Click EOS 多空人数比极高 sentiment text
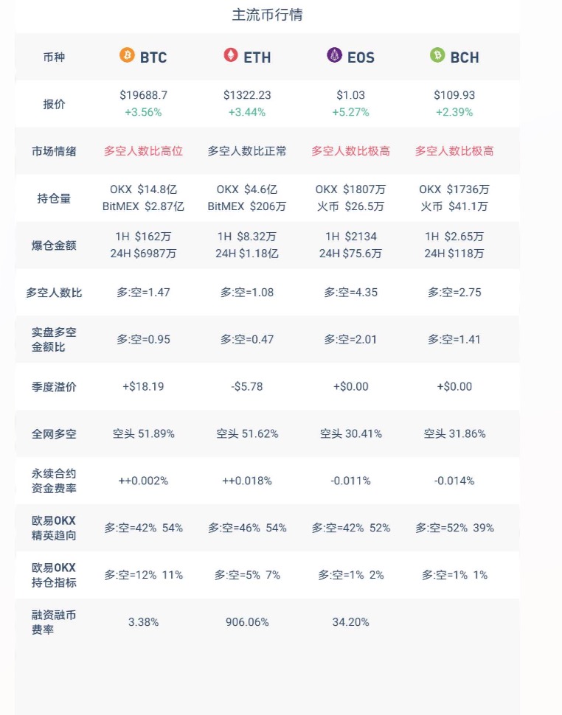Screen dimensions: 562x715 click(350, 151)
